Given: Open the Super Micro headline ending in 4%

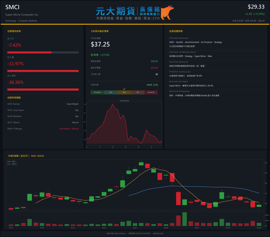Looking at the screenshot, I should [x=191, y=85].
